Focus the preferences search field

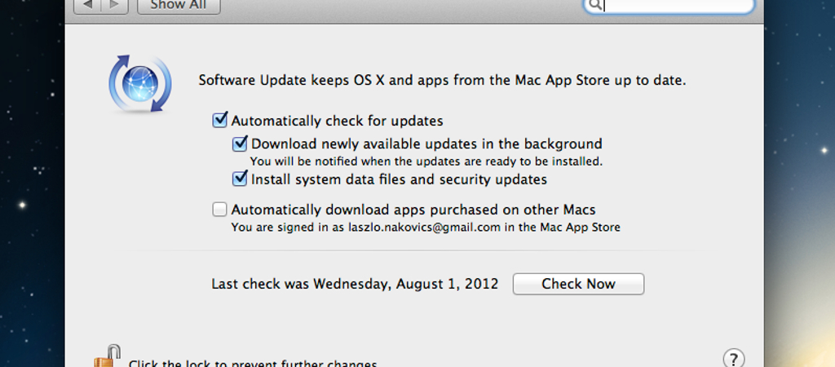coord(669,6)
